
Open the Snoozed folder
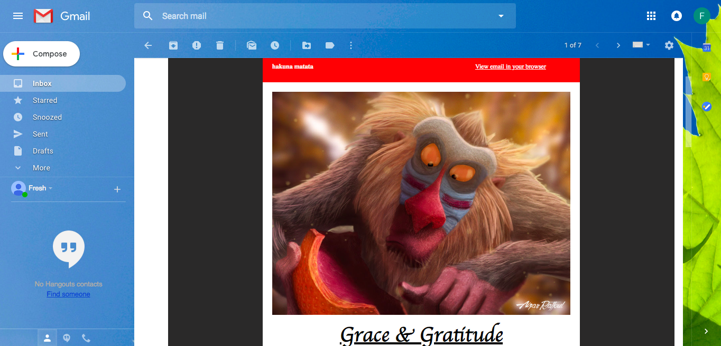click(63, 117)
